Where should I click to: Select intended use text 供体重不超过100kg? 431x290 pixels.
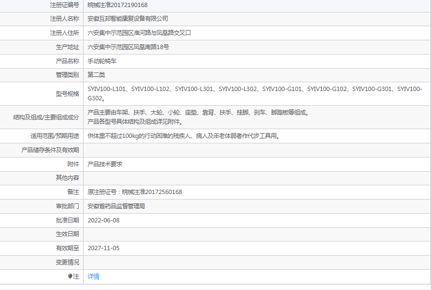[184, 136]
